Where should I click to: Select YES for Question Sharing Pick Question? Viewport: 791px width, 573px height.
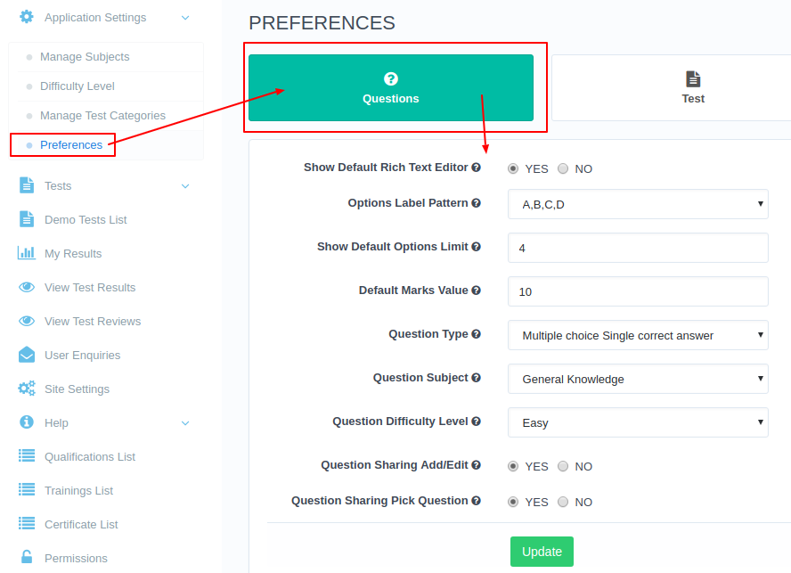click(513, 502)
